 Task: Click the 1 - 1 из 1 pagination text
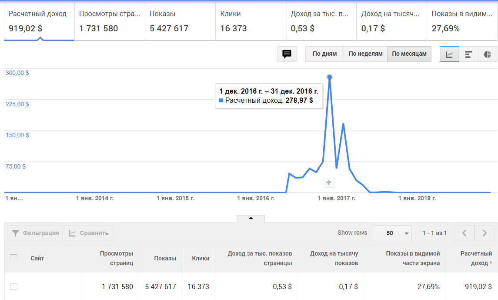434,233
